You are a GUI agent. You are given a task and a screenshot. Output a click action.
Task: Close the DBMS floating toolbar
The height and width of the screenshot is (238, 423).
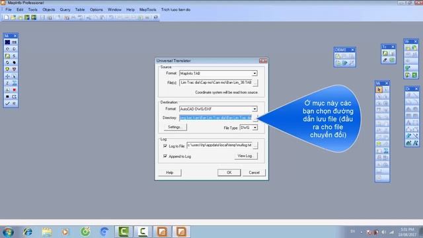(352, 50)
